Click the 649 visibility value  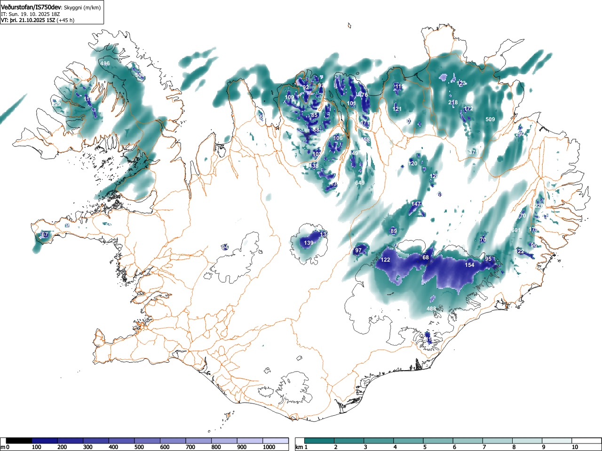pyautogui.click(x=360, y=183)
